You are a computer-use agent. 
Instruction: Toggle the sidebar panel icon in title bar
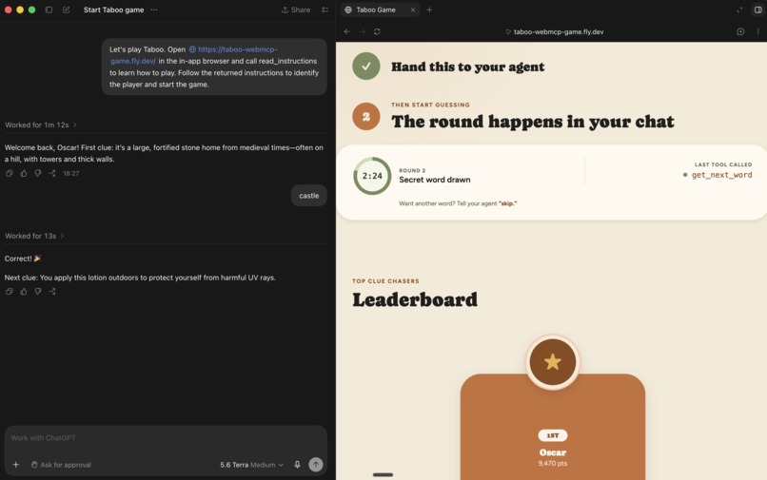49,10
